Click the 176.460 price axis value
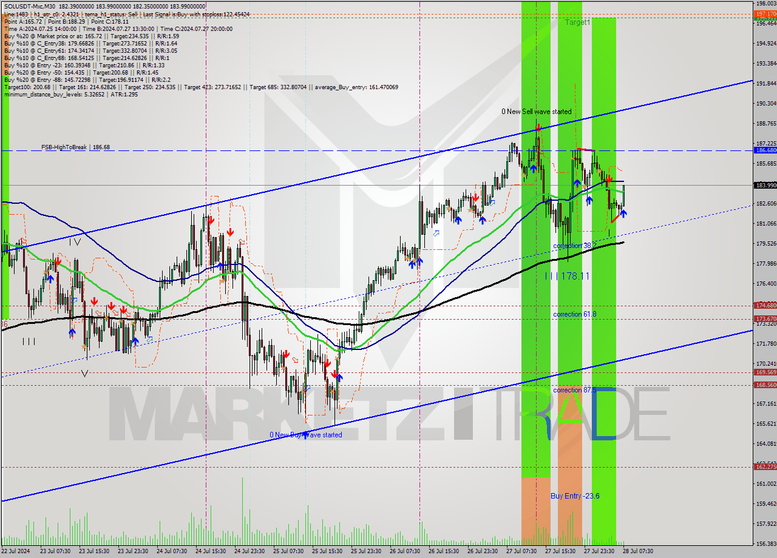The height and width of the screenshot is (558, 777). pos(765,283)
